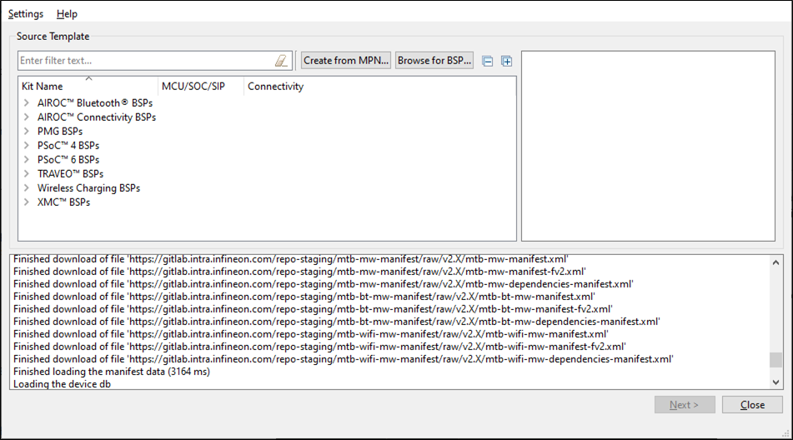Expand AIROC Bluetooth BSPs node
The width and height of the screenshot is (793, 440).
tap(27, 102)
